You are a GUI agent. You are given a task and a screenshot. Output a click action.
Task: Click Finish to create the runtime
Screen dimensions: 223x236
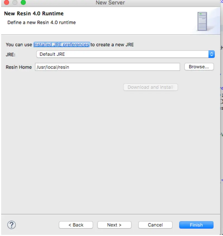[196, 225]
